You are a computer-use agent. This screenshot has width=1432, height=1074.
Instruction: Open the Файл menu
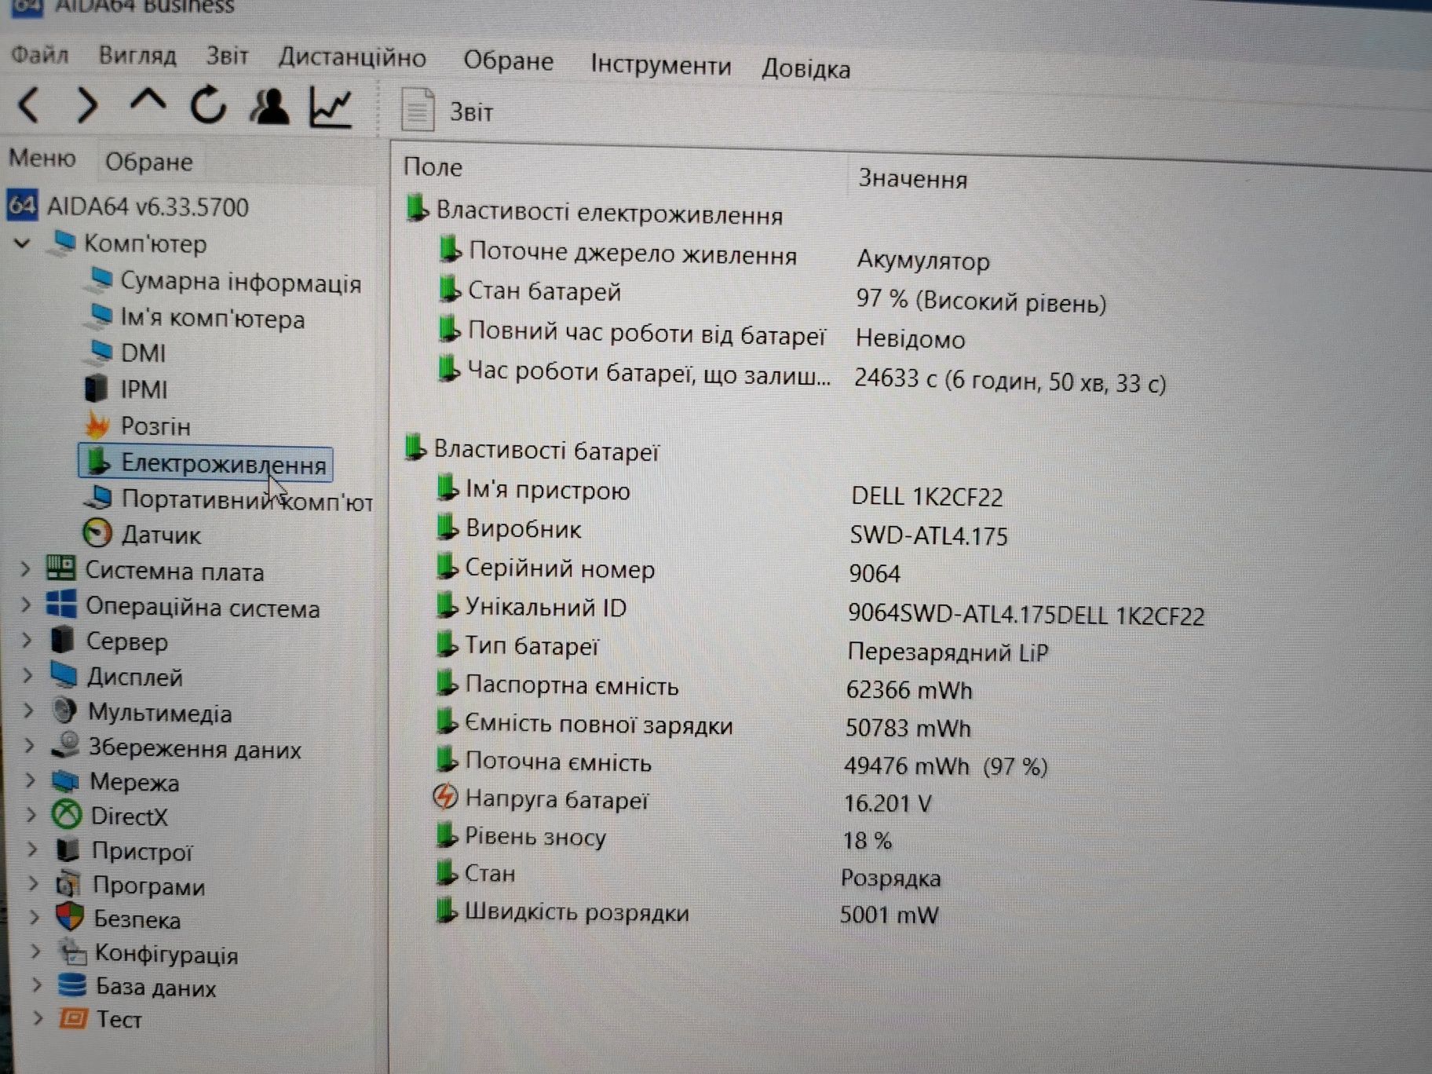pyautogui.click(x=39, y=54)
